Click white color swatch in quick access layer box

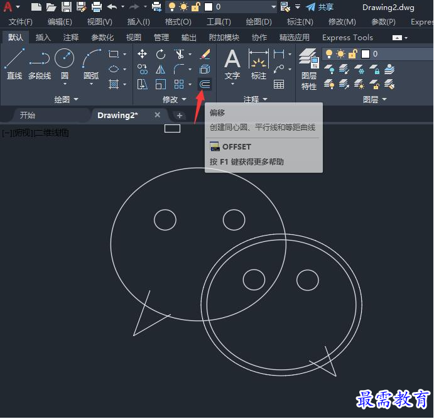209,7
